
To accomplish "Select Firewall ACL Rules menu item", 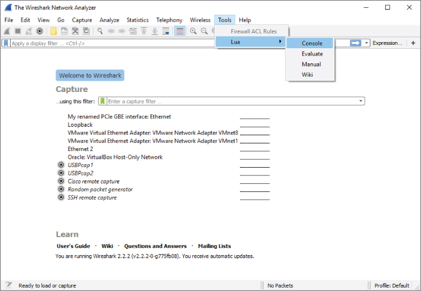I will click(x=252, y=31).
